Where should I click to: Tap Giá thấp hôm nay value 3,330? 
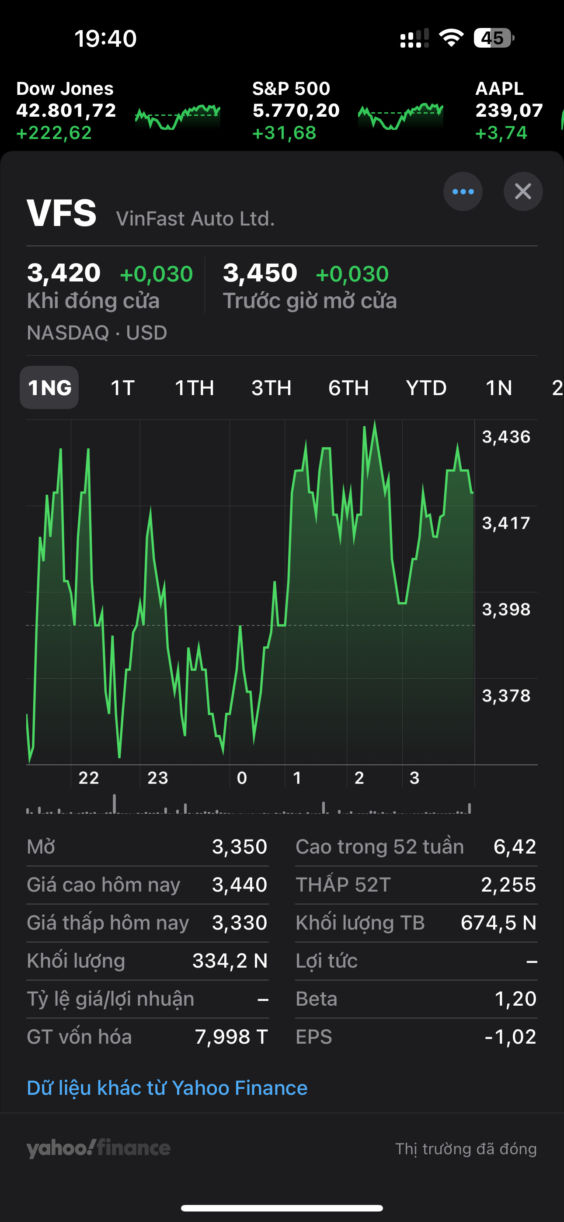[x=240, y=923]
